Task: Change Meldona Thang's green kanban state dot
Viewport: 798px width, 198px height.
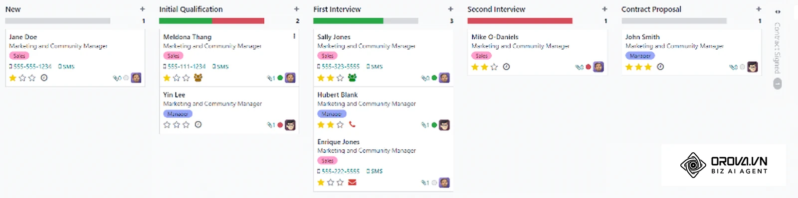Action: click(280, 78)
